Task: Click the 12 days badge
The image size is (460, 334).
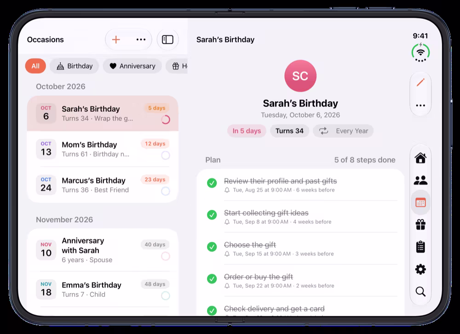Action: click(x=155, y=144)
